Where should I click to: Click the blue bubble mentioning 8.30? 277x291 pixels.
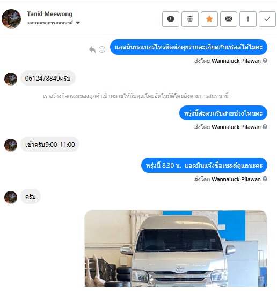[x=204, y=165]
